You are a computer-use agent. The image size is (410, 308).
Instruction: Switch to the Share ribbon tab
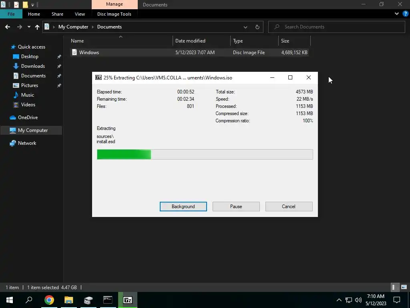57,14
